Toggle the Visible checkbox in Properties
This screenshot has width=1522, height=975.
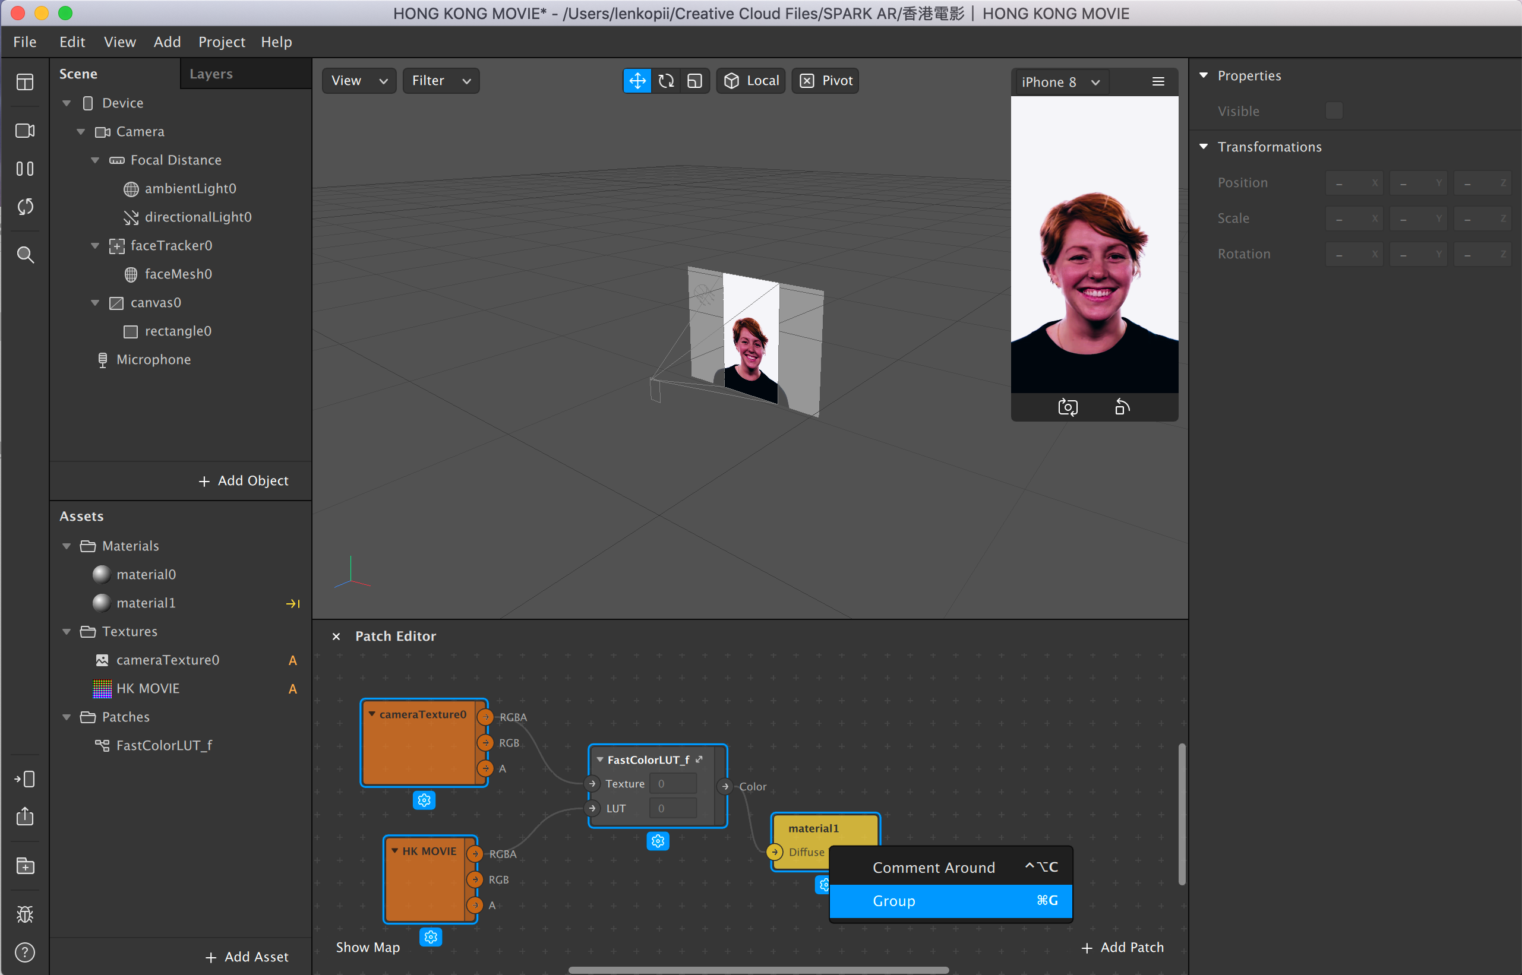(x=1334, y=111)
